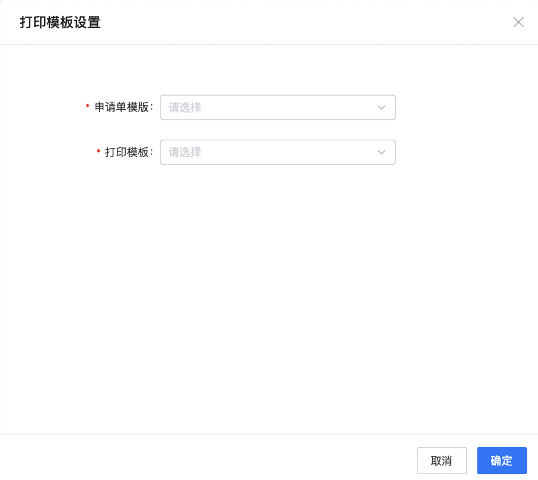This screenshot has width=538, height=480.
Task: Confirm with the 确定 button
Action: tap(502, 461)
